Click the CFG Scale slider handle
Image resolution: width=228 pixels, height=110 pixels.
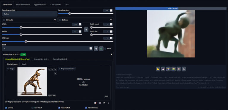[26, 41]
